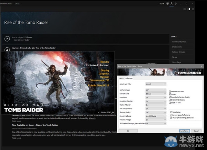Click the chat notifications icon in header
207x150 pixels.
167,3
